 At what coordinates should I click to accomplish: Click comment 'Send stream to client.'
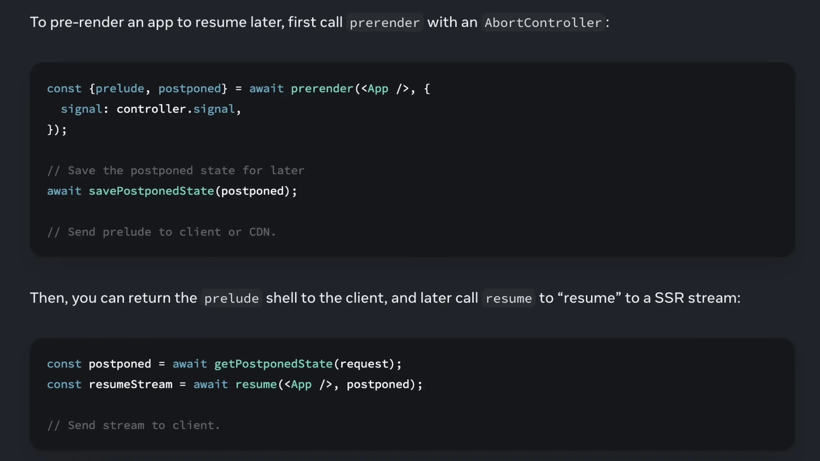tap(134, 425)
